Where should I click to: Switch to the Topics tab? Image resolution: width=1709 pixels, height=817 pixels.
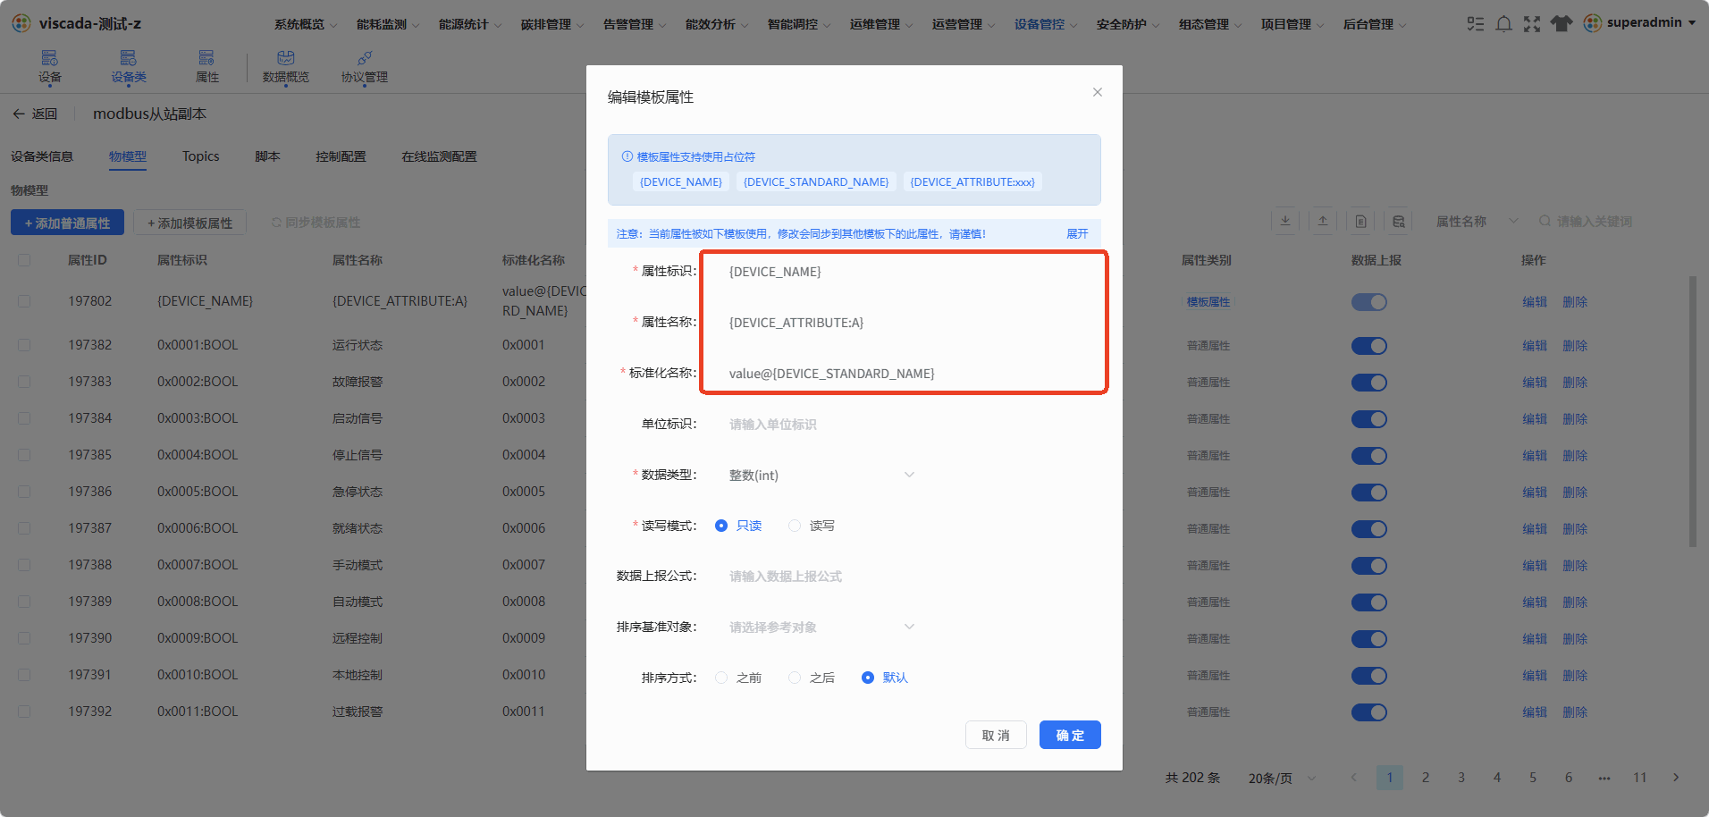tap(200, 156)
